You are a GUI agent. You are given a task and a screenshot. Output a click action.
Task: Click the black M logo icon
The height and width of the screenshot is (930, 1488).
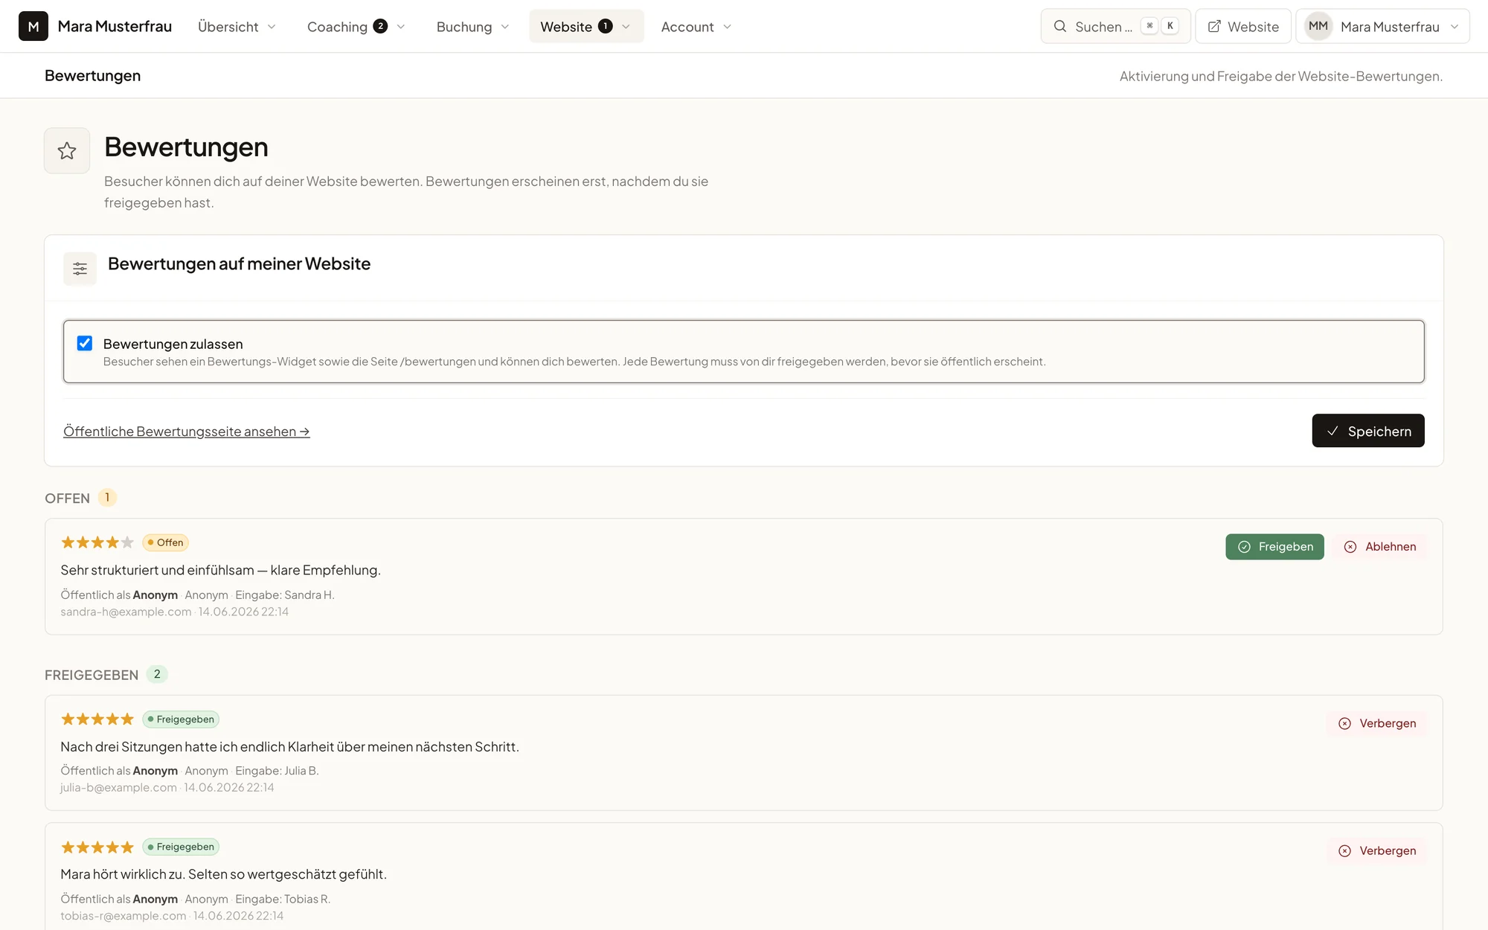click(33, 26)
